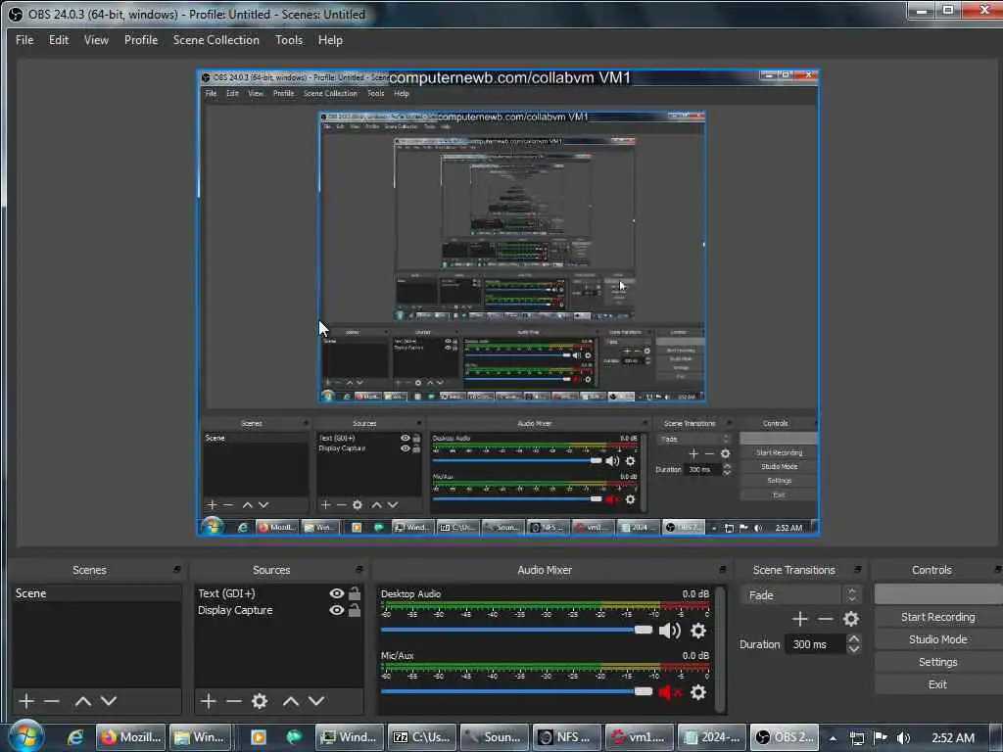1003x752 pixels.
Task: Open transition properties gear icon
Action: (851, 619)
